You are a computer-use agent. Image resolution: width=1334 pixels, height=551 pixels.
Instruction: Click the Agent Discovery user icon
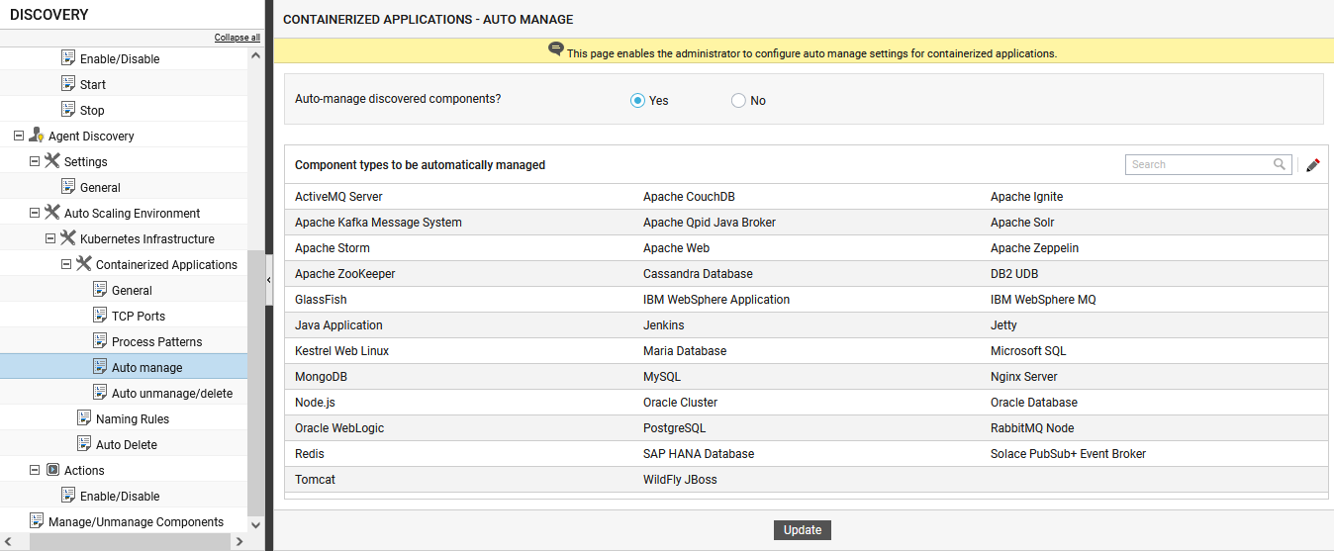point(37,136)
